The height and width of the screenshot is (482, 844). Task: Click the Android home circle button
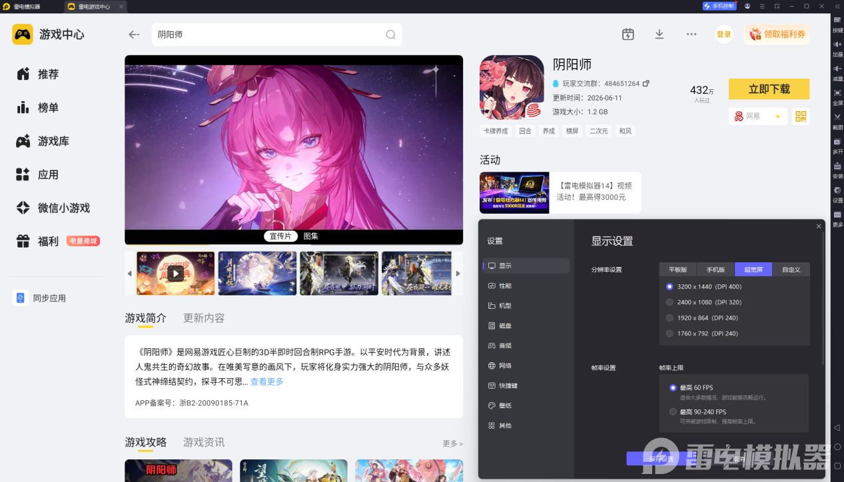pos(837,447)
